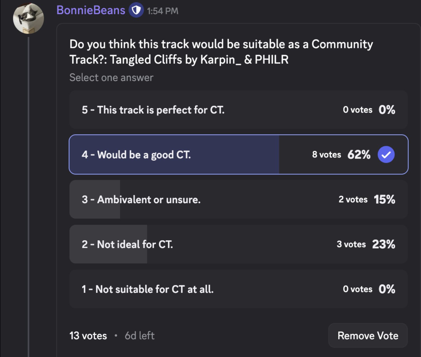Open the 13 votes total list
Image resolution: width=421 pixels, height=357 pixels.
(x=88, y=336)
